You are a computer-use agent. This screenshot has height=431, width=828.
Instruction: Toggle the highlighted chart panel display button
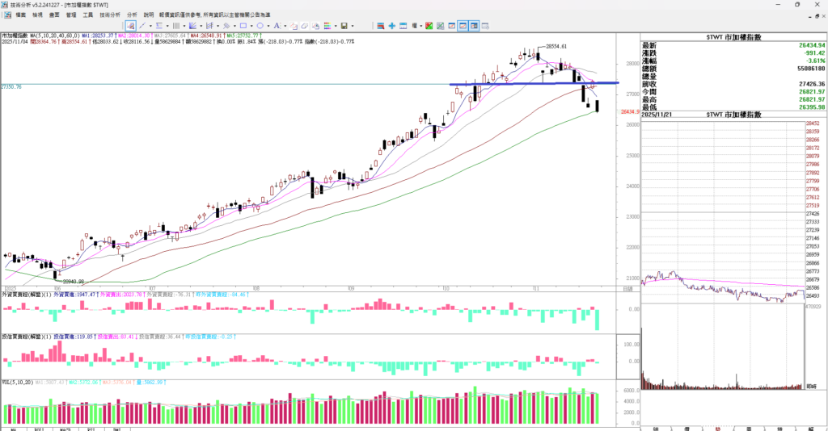463,26
